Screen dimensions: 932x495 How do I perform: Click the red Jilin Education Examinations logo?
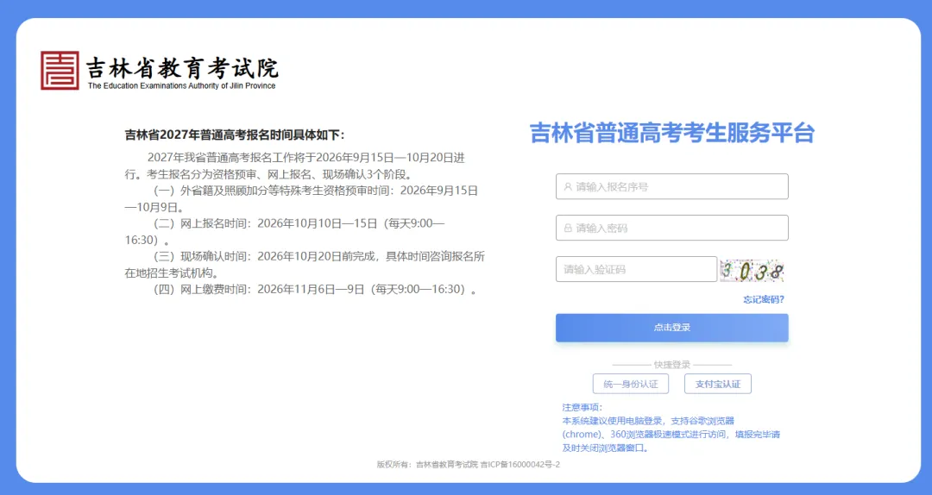point(60,70)
